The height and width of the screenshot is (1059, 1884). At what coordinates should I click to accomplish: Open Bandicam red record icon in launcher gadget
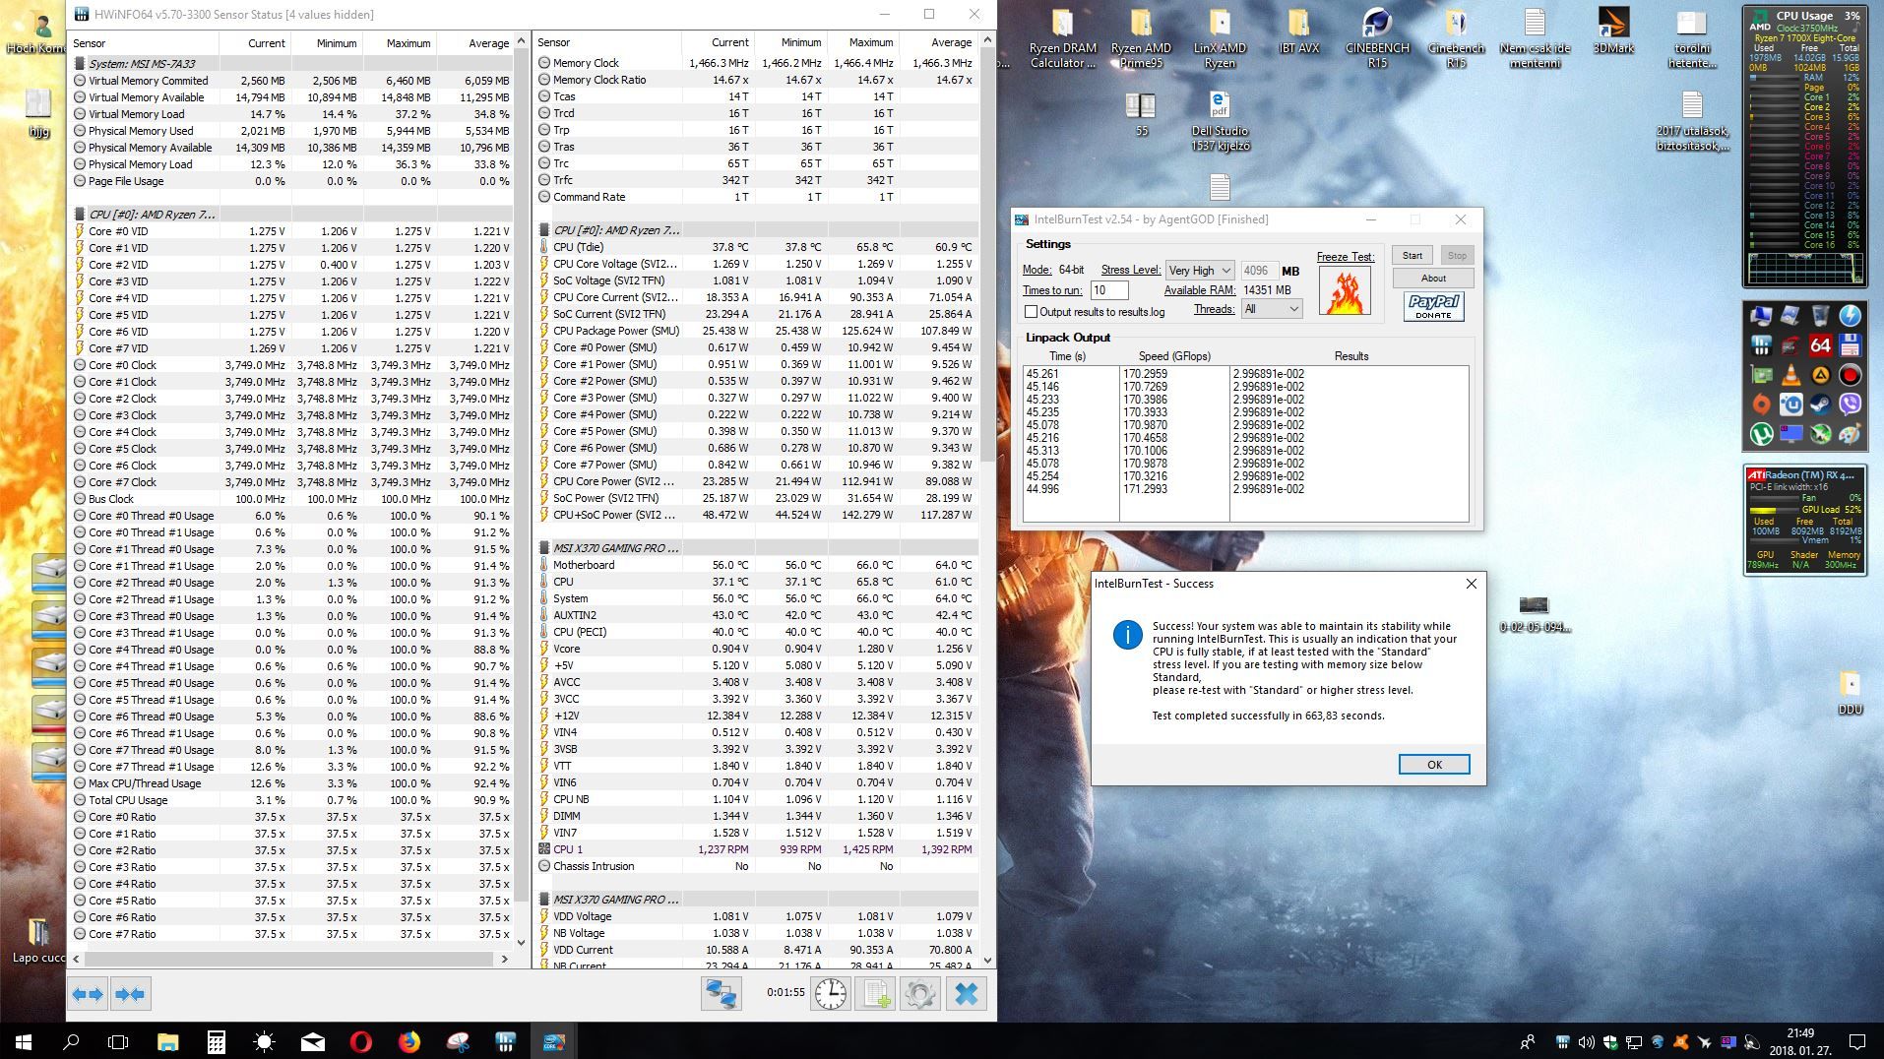(1851, 375)
